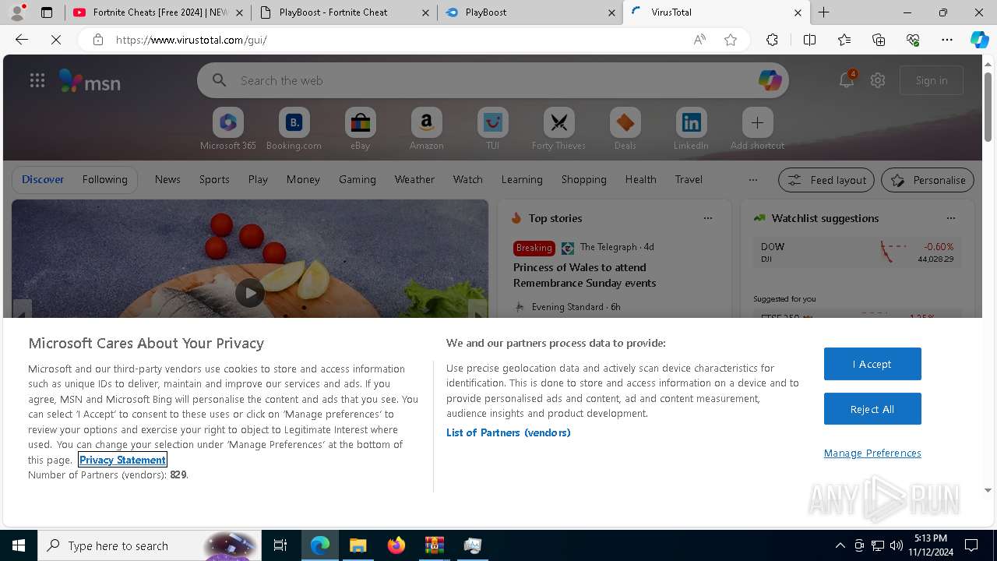Open Forty Thieves shortcut
This screenshot has width=997, height=561.
[558, 129]
